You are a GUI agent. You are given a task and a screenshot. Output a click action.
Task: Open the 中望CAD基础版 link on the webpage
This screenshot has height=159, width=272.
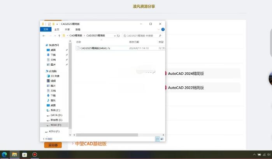(91, 143)
